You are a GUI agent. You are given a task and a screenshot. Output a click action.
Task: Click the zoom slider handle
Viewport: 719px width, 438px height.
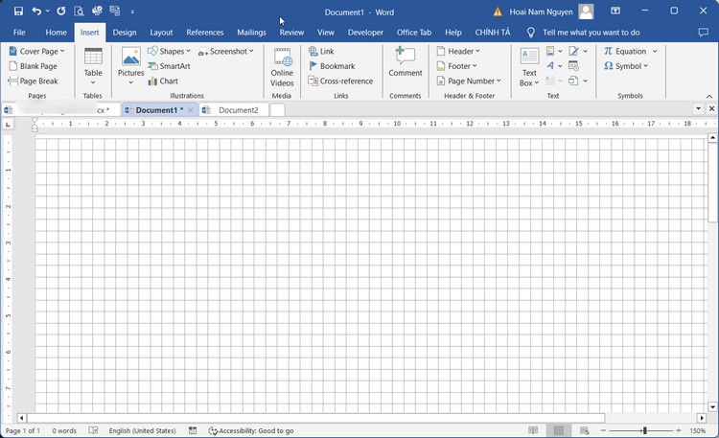click(645, 430)
